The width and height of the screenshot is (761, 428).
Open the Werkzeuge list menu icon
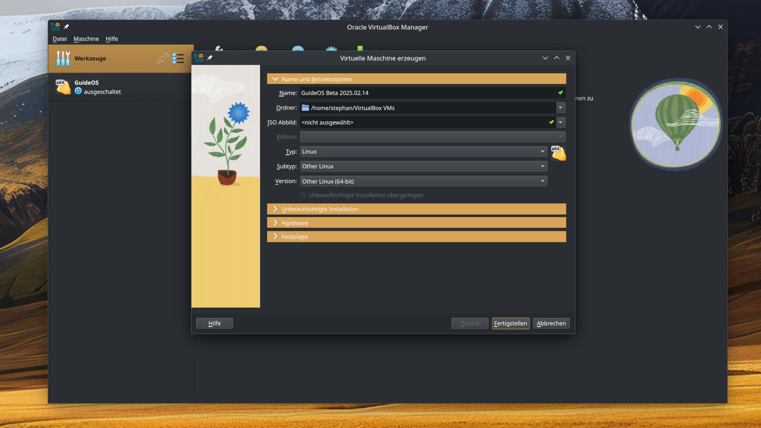click(178, 59)
